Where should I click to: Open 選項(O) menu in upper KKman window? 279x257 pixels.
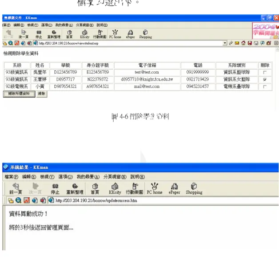point(47,25)
